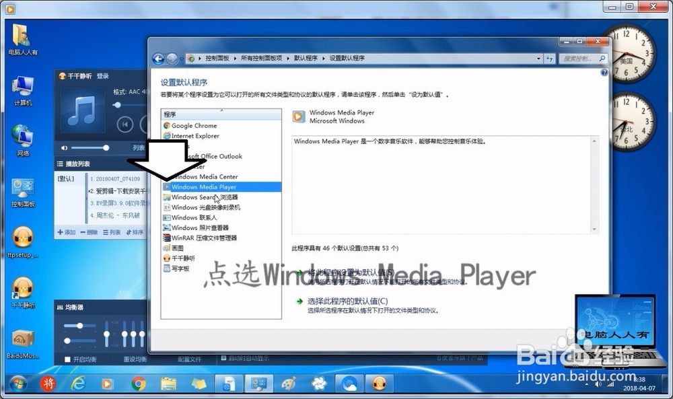Select 千千静听 in program list
The image size is (673, 399).
click(x=180, y=258)
